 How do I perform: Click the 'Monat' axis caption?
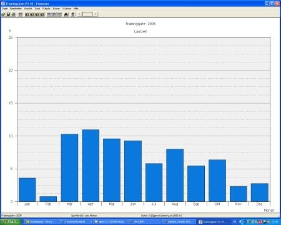[x=269, y=211]
